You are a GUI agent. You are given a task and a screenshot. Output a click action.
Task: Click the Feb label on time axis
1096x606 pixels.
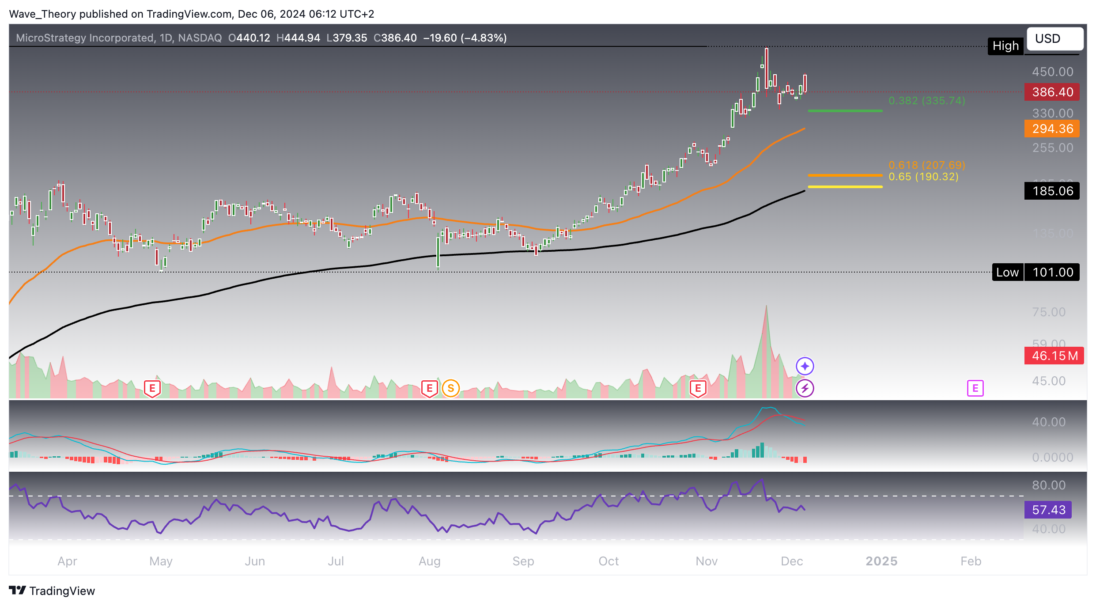[x=971, y=561]
